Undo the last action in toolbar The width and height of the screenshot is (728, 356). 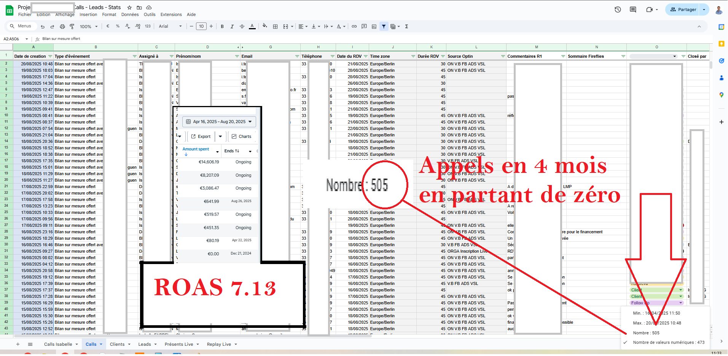coord(43,27)
